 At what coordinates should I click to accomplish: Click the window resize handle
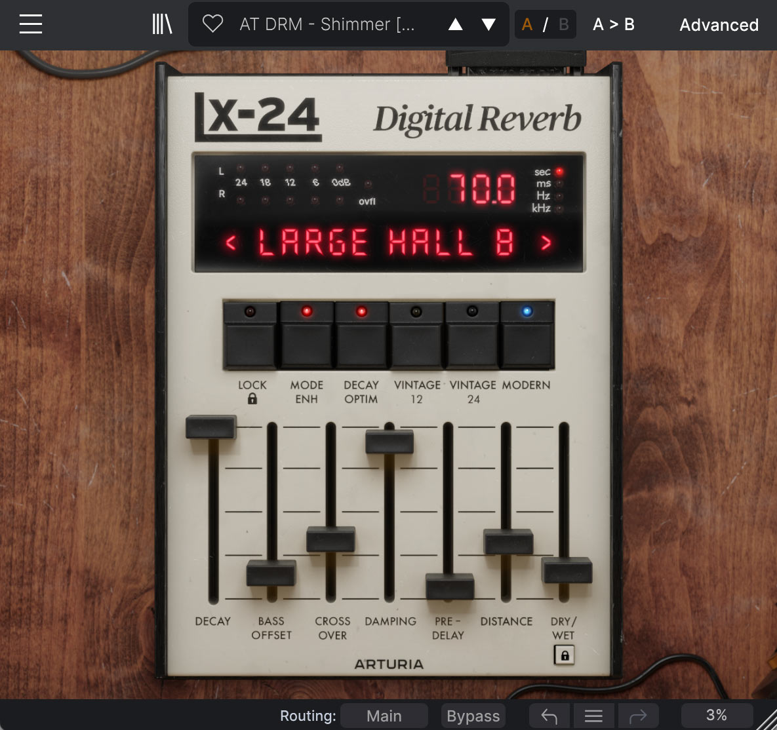(767, 720)
